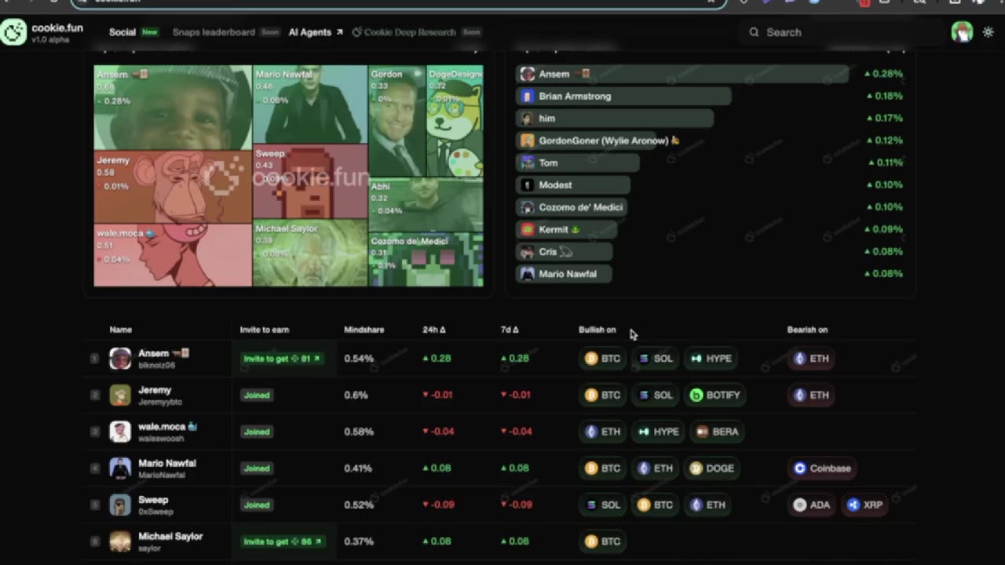Click the ETH chip in wale.moca row
This screenshot has height=565, width=1005.
(x=602, y=432)
